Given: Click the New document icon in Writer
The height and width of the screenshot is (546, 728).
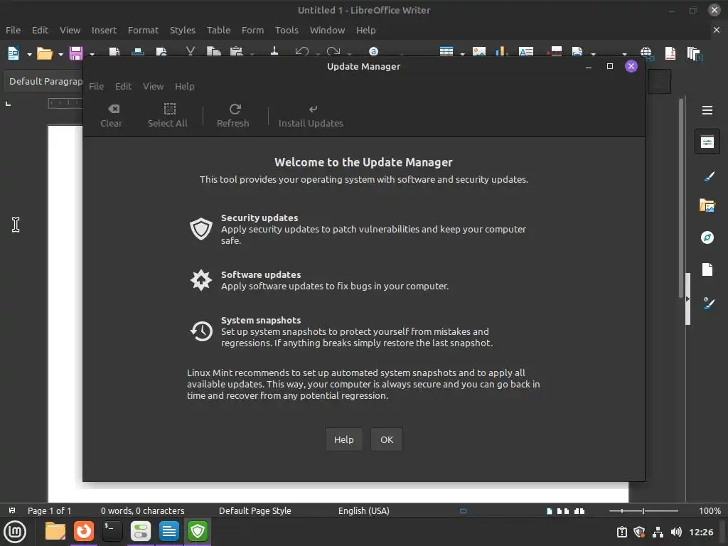Looking at the screenshot, I should (x=14, y=53).
